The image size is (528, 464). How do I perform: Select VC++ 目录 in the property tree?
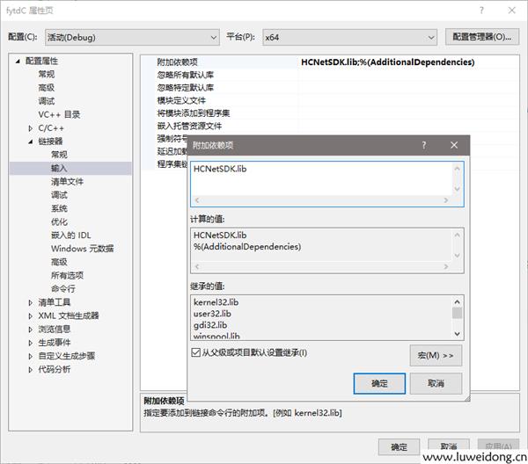(59, 114)
